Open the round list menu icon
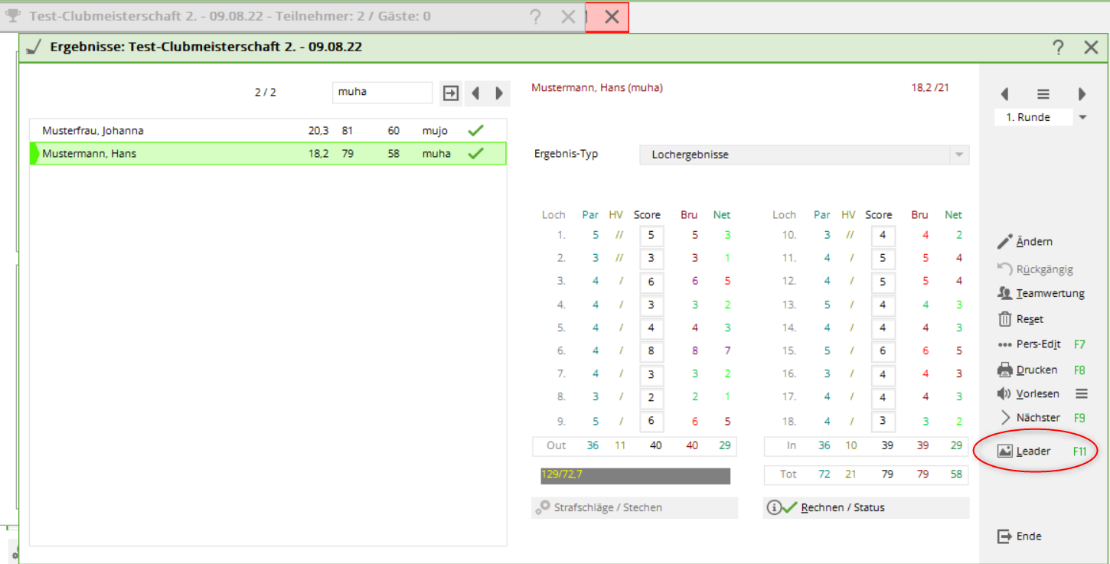Screen dimensions: 1110x564 (1043, 94)
